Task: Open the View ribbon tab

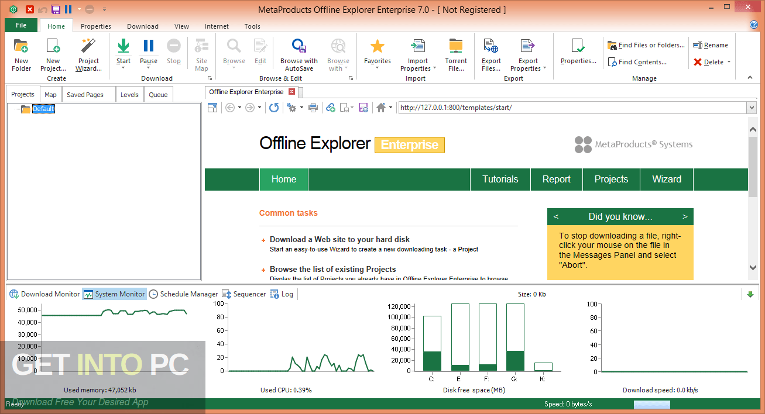Action: [x=181, y=26]
